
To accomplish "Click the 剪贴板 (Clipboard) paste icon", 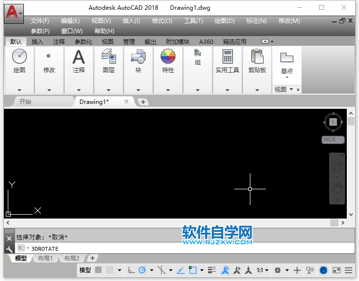I will pos(257,56).
